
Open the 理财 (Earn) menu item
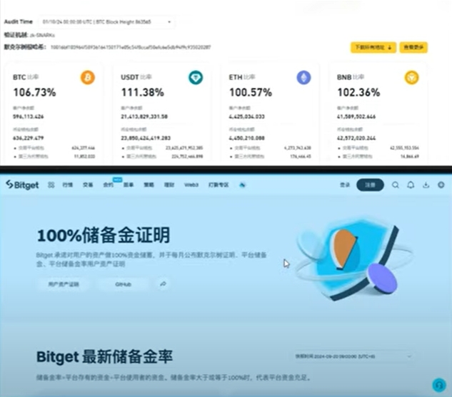tap(169, 185)
